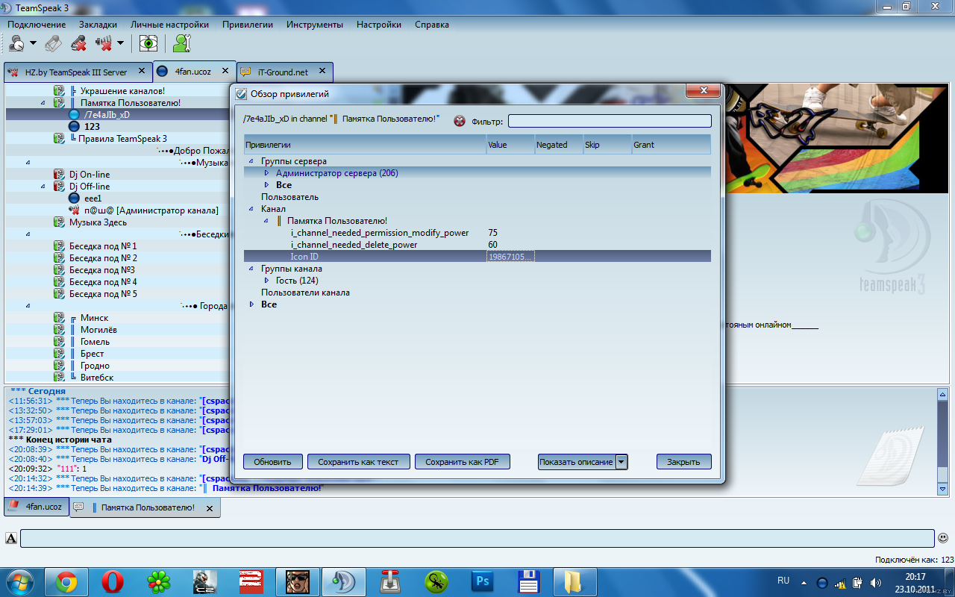Mute microphone using toolbar icon
The height and width of the screenshot is (597, 955).
[78, 43]
